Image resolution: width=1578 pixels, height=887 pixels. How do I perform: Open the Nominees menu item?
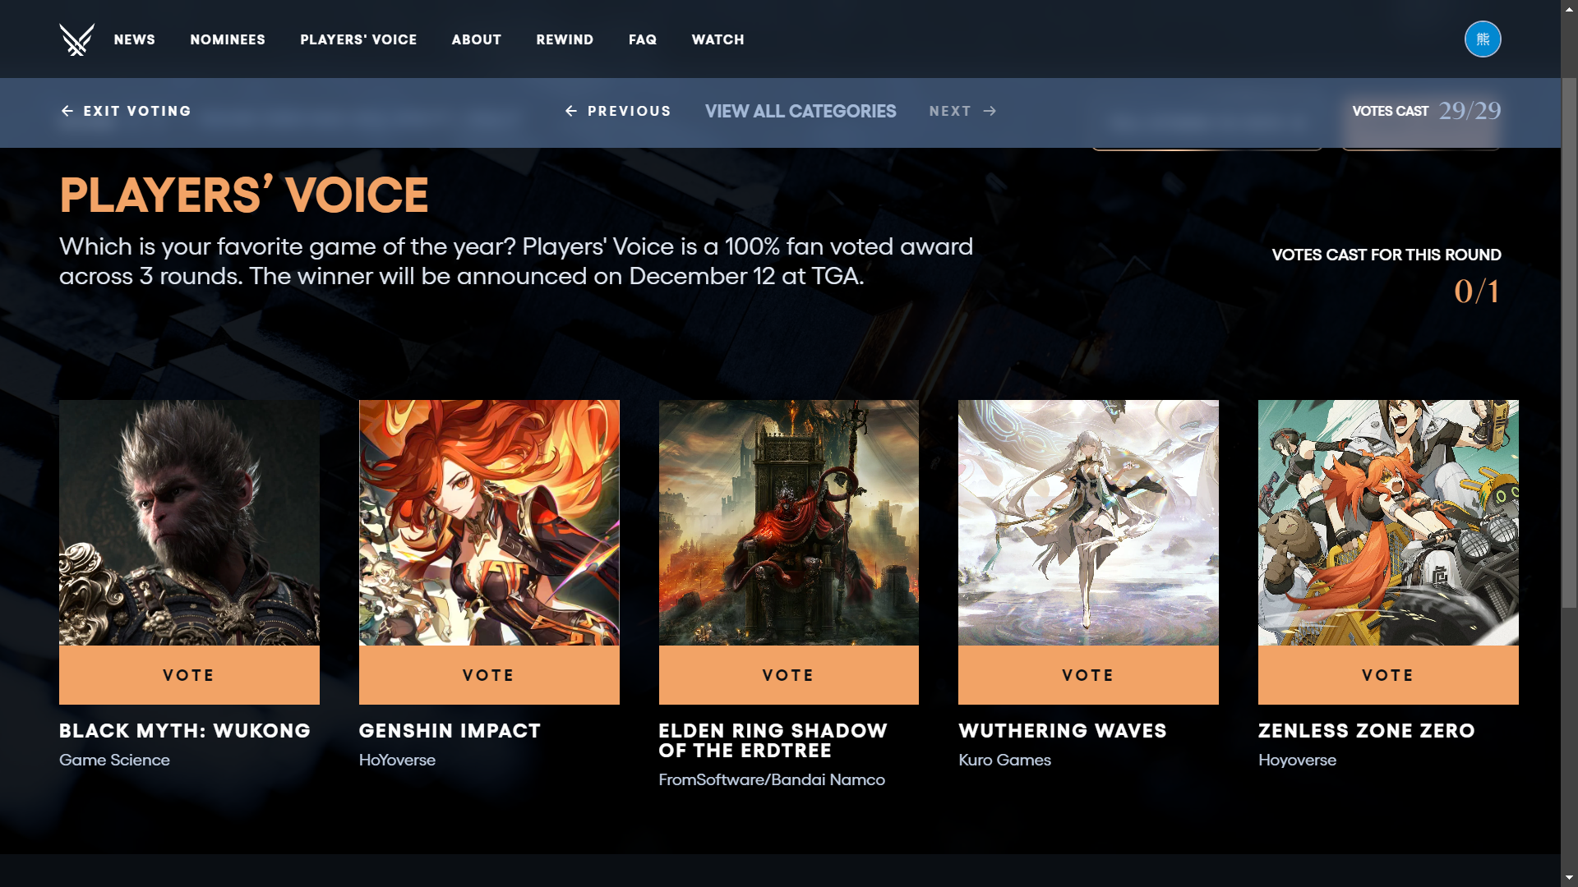(228, 39)
